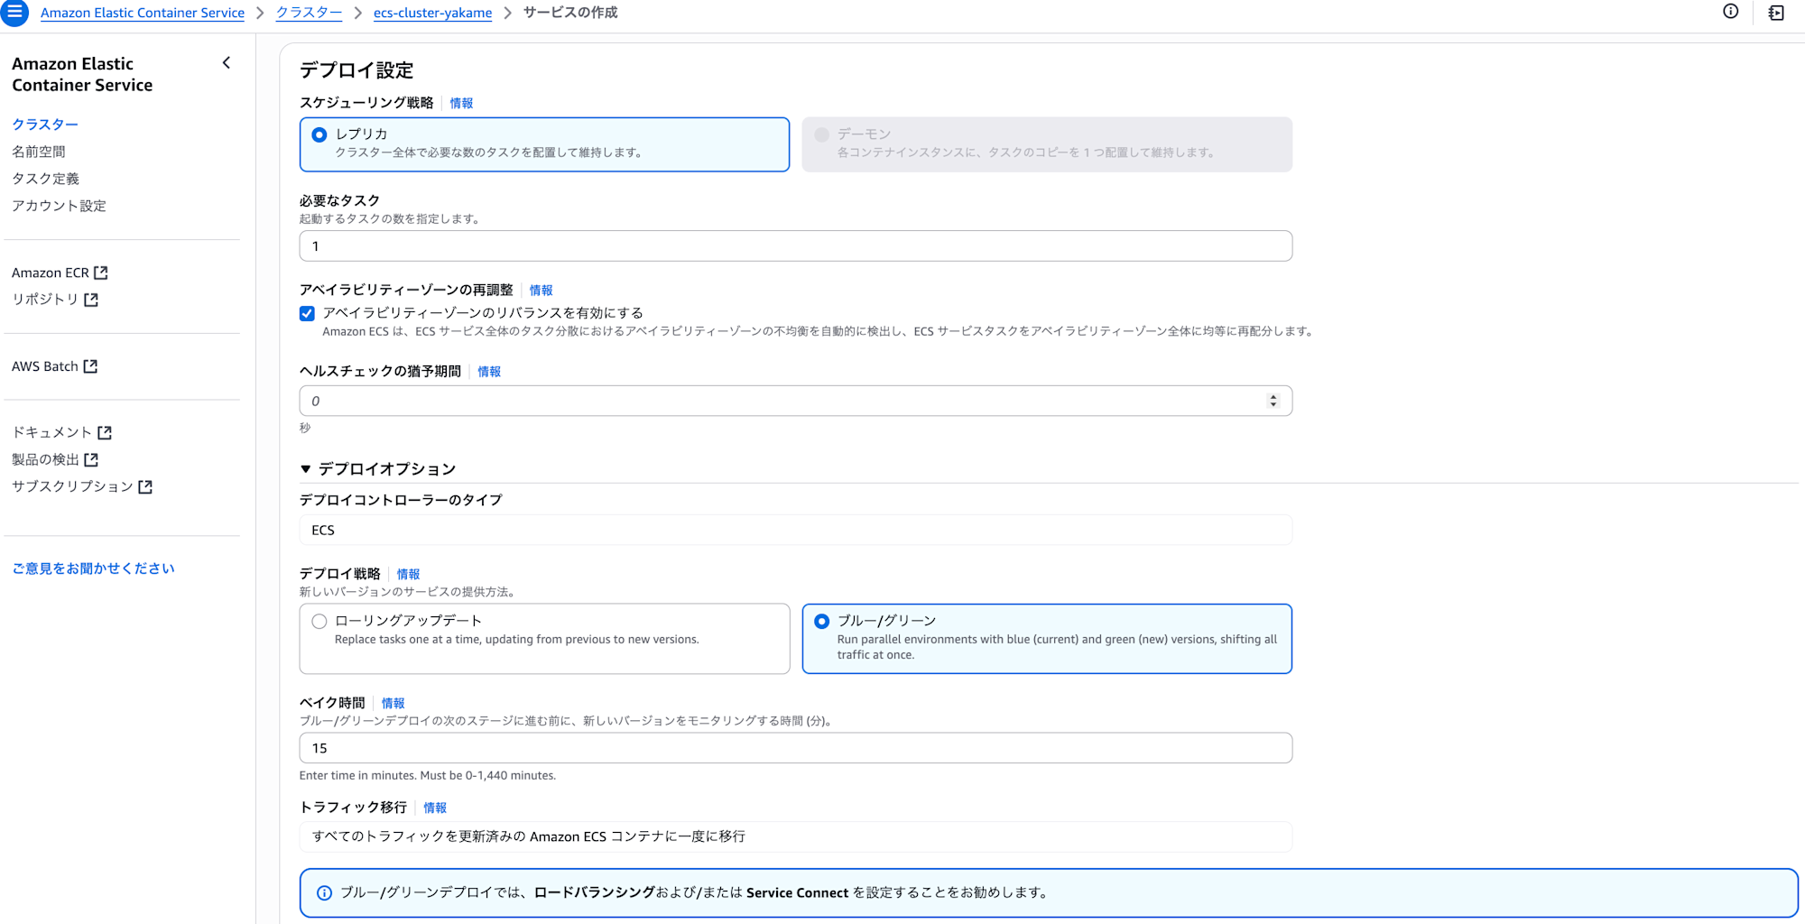Image resolution: width=1805 pixels, height=924 pixels.
Task: Collapse the デプロイオプション section
Action: [x=306, y=469]
